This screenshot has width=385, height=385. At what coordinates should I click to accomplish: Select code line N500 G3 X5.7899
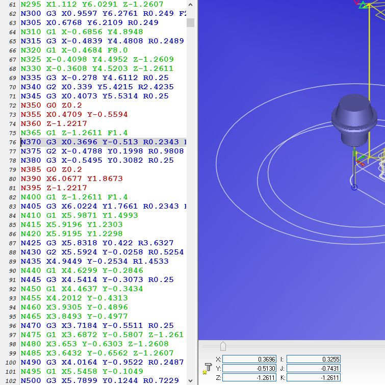click(x=99, y=380)
